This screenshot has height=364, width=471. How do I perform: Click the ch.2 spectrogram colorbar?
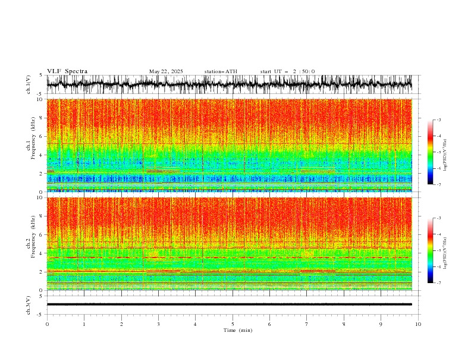[430, 250]
